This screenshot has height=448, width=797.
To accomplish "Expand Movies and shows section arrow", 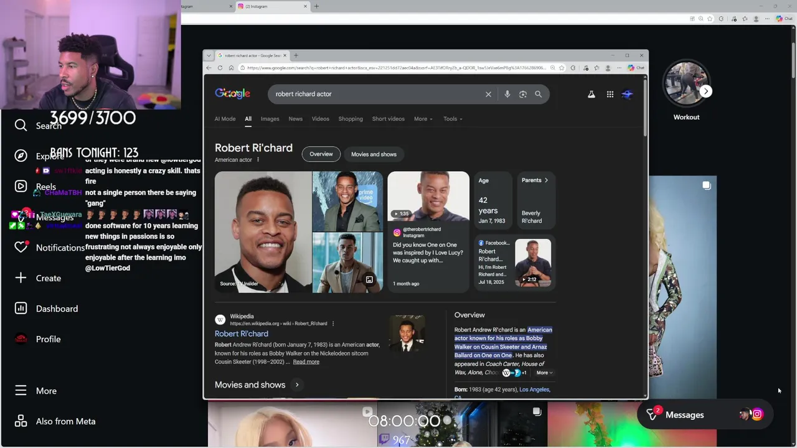I will tap(297, 385).
